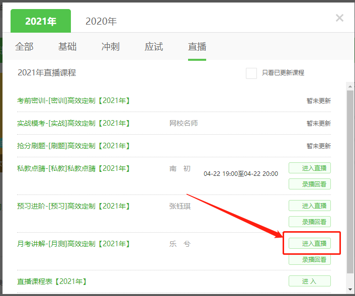The height and width of the screenshot is (296, 355).
Task: Switch to the 2020年 year tab
Action: point(101,21)
